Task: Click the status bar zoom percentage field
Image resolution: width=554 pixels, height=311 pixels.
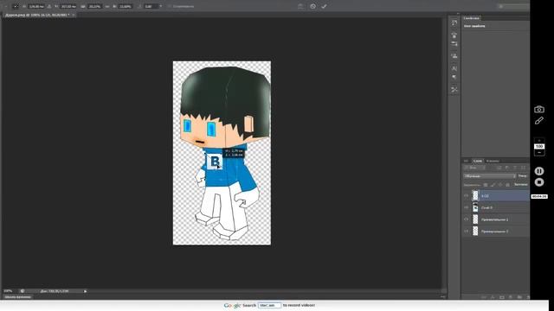Action: (8, 291)
